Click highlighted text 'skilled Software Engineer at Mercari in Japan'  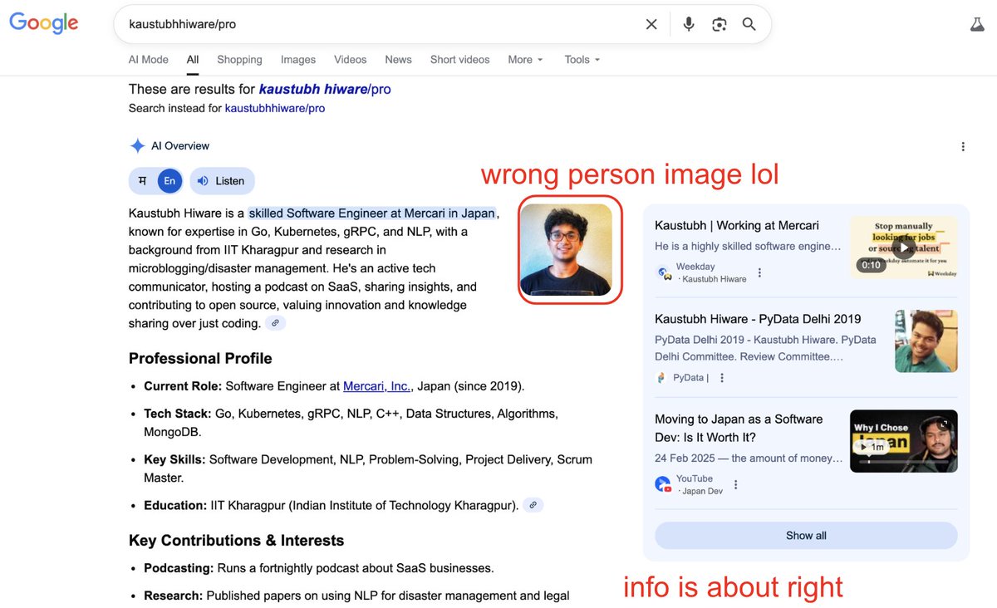pos(372,213)
